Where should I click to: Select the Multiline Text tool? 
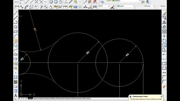pos(16,95)
